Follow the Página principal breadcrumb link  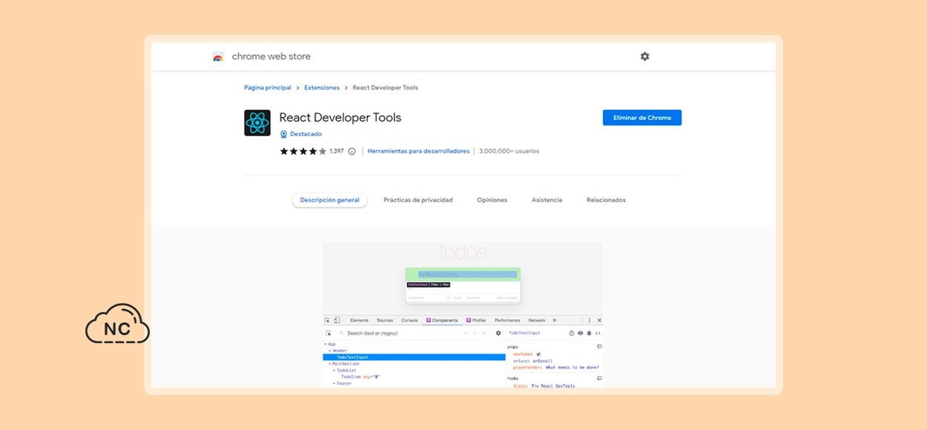click(268, 87)
